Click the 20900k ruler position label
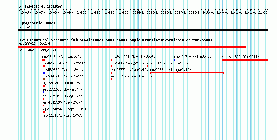Viewport: 277px width, 140px height. coord(82,12)
